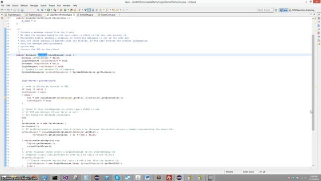Screen dimensions: 321x181
Task: Open Skype from the taskbar
Action: (x=117, y=177)
